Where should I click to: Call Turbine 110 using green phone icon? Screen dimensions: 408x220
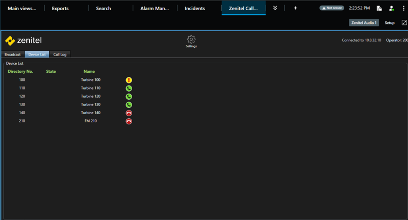129,88
